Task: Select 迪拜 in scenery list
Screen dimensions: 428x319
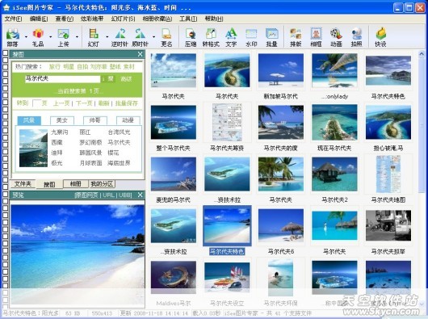Action: click(57, 153)
